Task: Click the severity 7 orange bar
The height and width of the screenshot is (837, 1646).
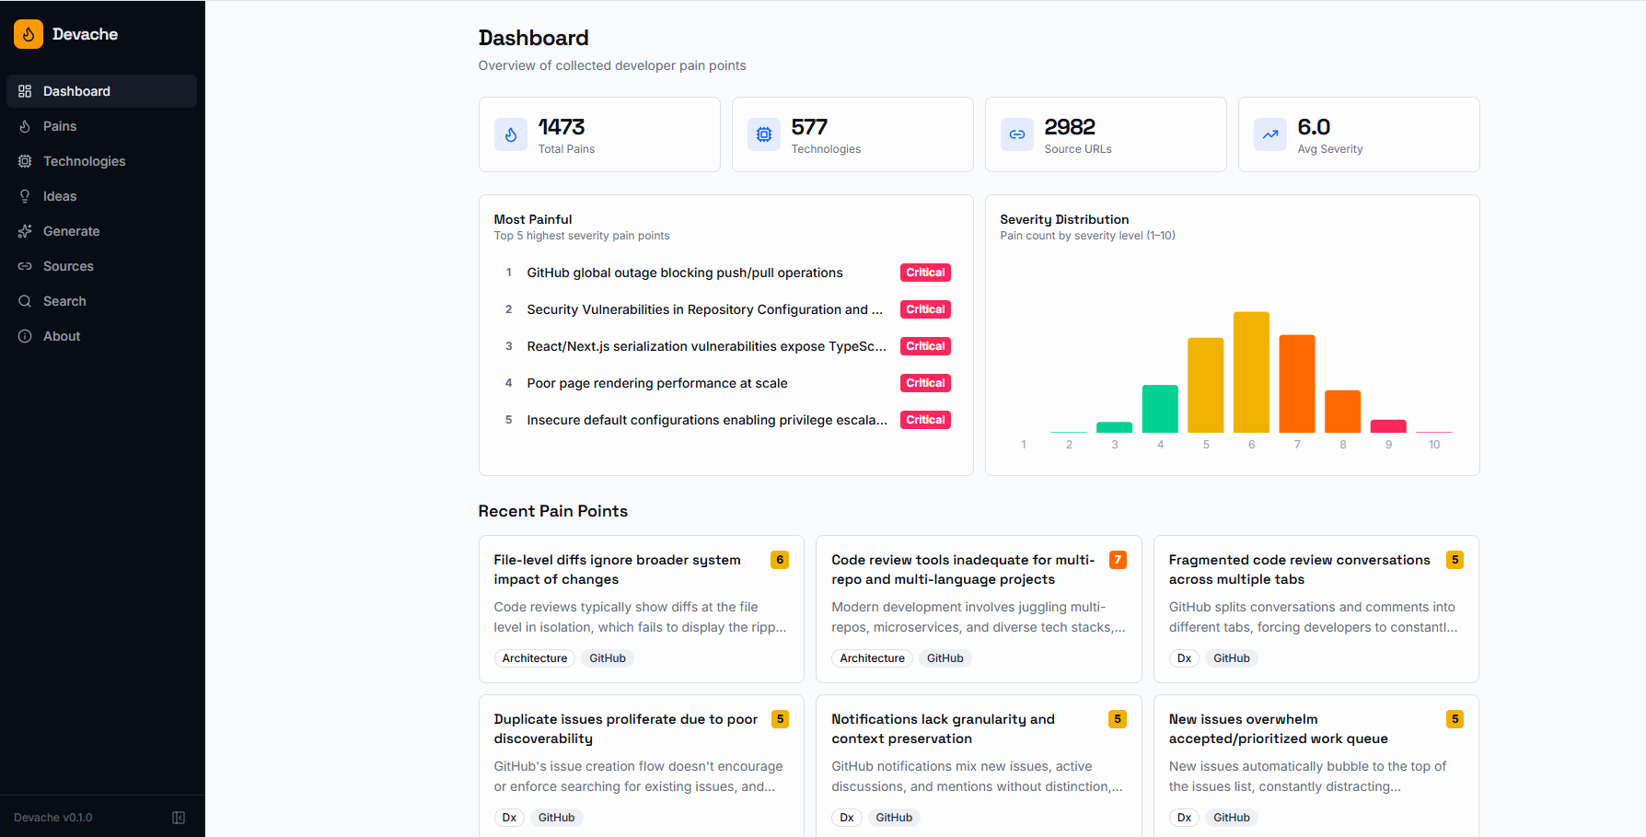Action: pyautogui.click(x=1297, y=384)
